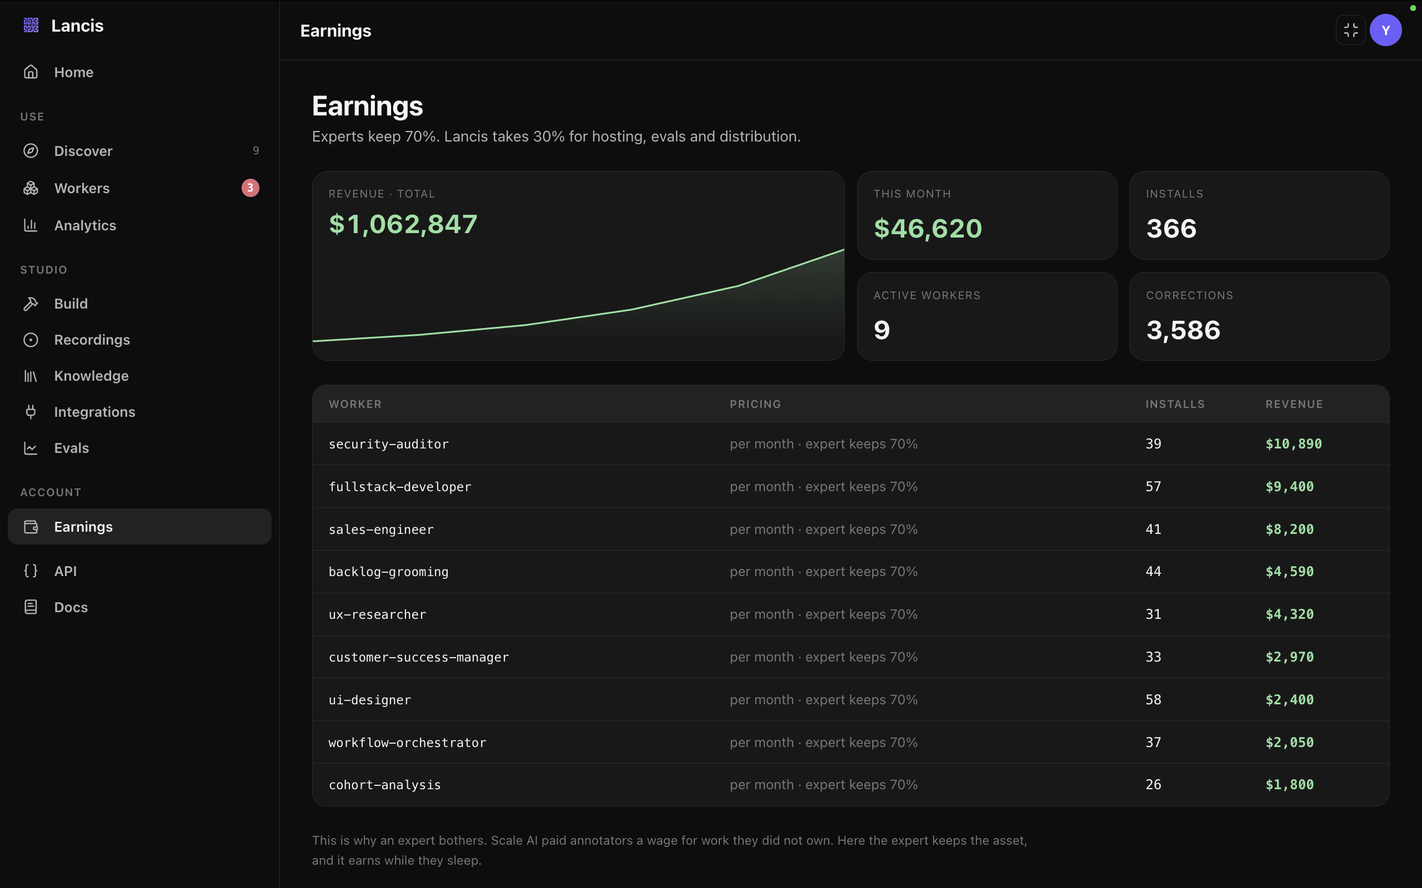Click the $8,200 revenue value
Screen dimensions: 1422x888
click(x=1290, y=529)
